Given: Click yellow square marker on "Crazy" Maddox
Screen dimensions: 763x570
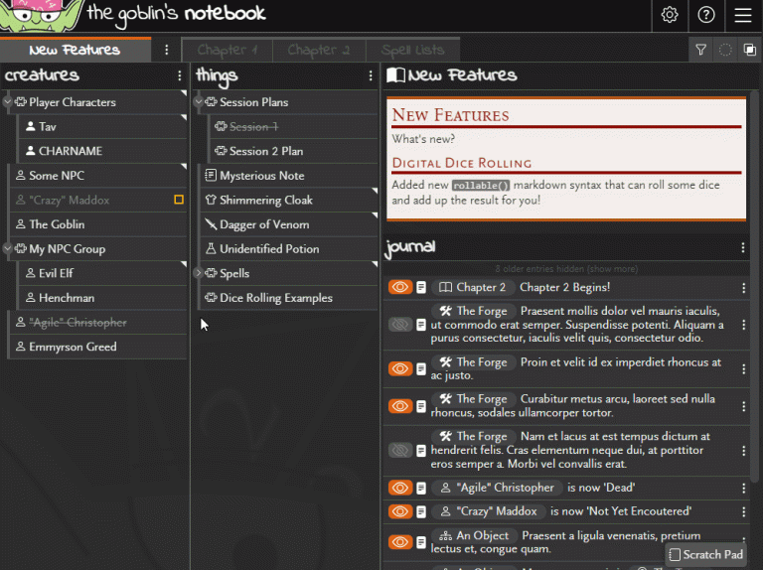Looking at the screenshot, I should [179, 200].
